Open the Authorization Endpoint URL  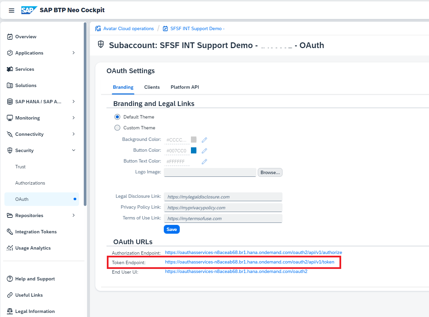(x=253, y=252)
